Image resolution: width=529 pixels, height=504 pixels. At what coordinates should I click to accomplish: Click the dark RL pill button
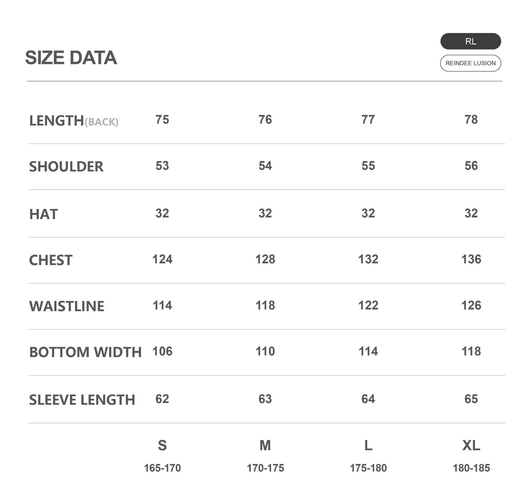pos(470,41)
